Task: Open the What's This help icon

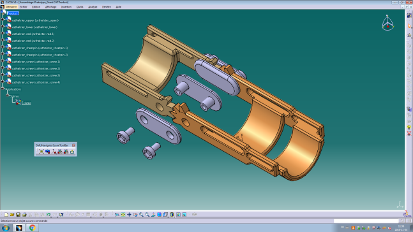Action: [61, 215]
